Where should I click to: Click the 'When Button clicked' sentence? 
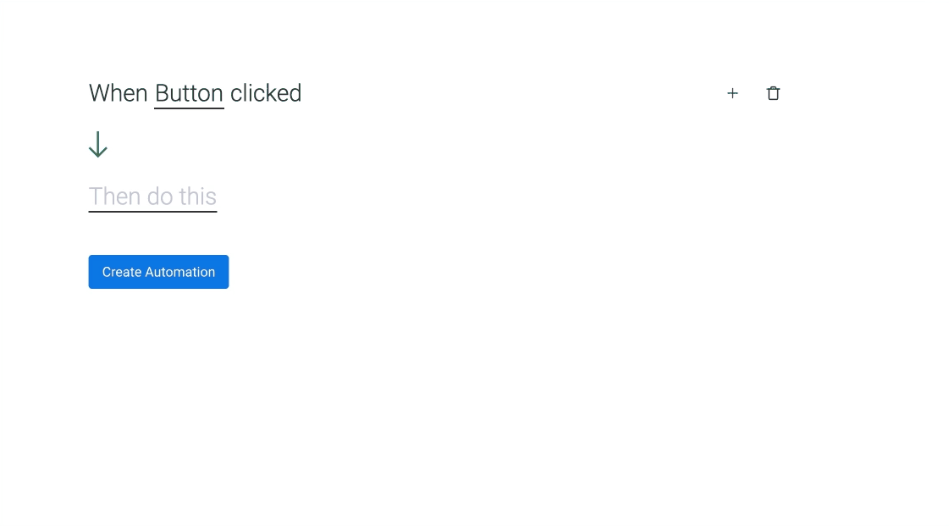click(x=195, y=93)
